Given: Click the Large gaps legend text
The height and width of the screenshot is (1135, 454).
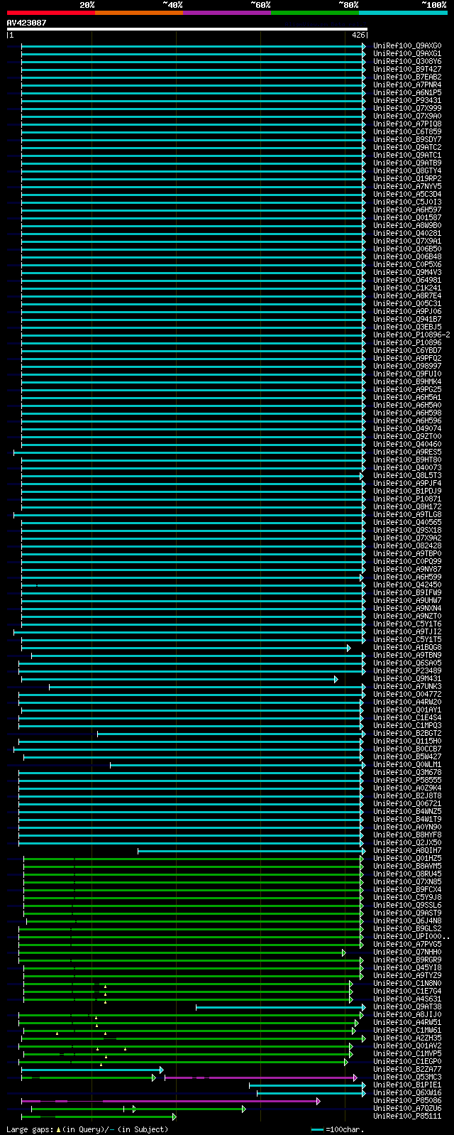Looking at the screenshot, I should pos(87,1129).
